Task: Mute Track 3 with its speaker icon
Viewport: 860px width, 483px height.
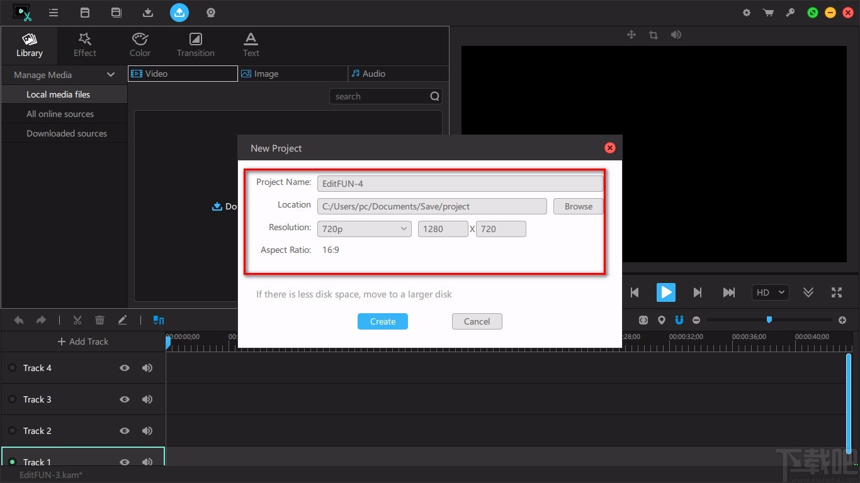Action: (x=147, y=399)
